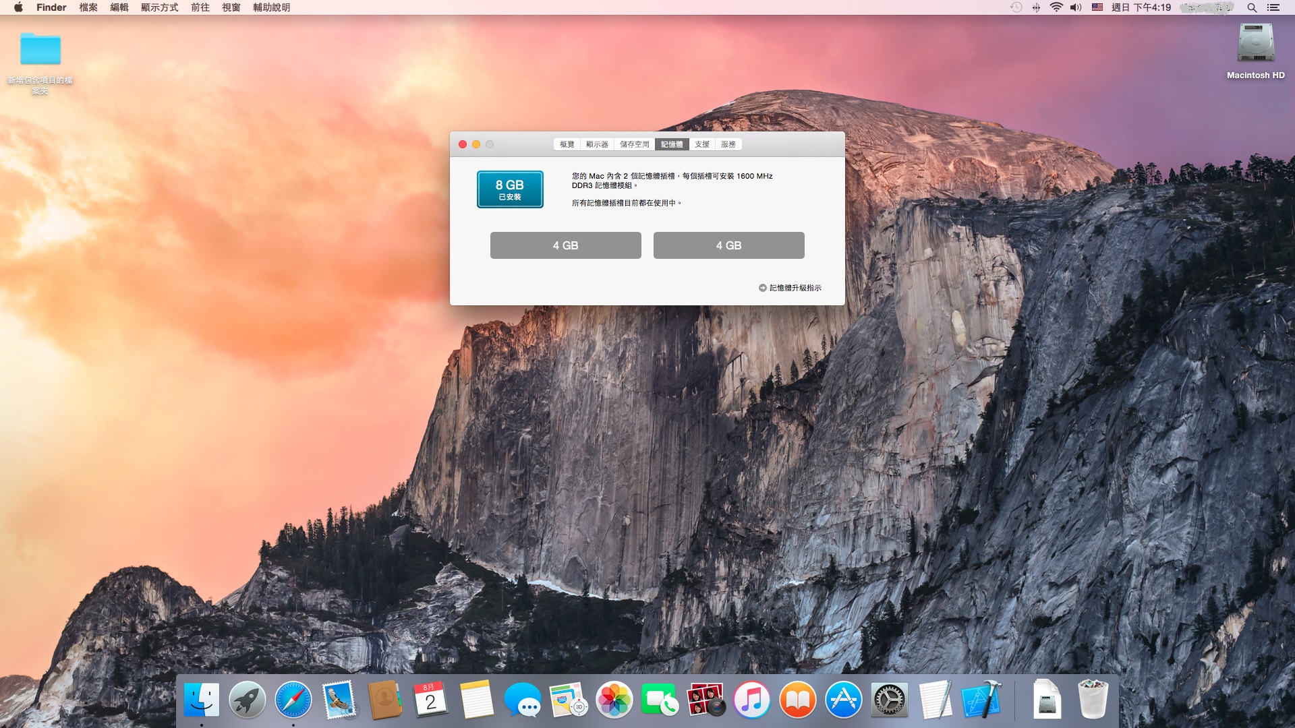Open Finder from the Dock
This screenshot has width=1295, height=728.
(202, 700)
